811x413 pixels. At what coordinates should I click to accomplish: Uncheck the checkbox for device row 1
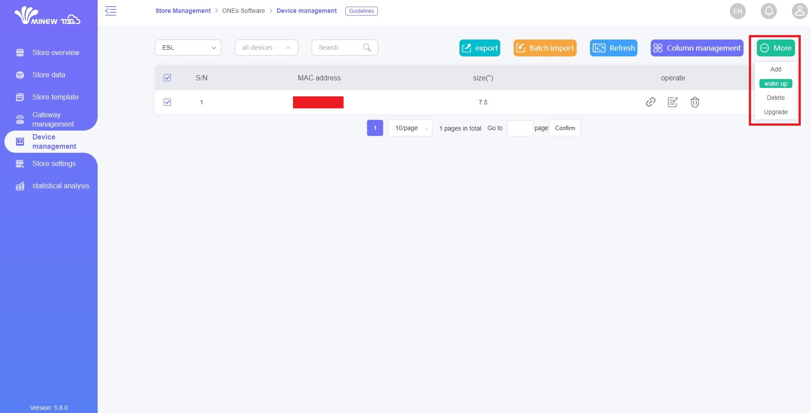[167, 102]
